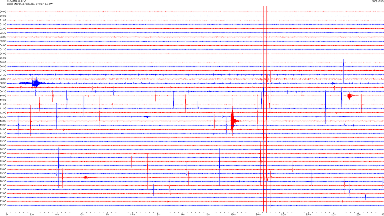
Task: Select the 20:00 trace time label
Action: 3,177
